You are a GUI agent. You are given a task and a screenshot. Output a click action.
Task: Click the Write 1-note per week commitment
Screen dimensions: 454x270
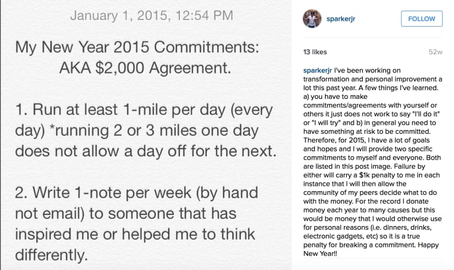[136, 192]
